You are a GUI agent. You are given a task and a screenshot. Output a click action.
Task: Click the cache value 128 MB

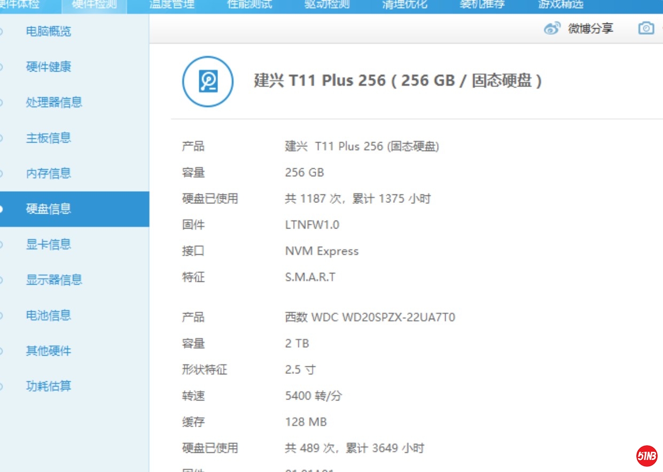[306, 422]
